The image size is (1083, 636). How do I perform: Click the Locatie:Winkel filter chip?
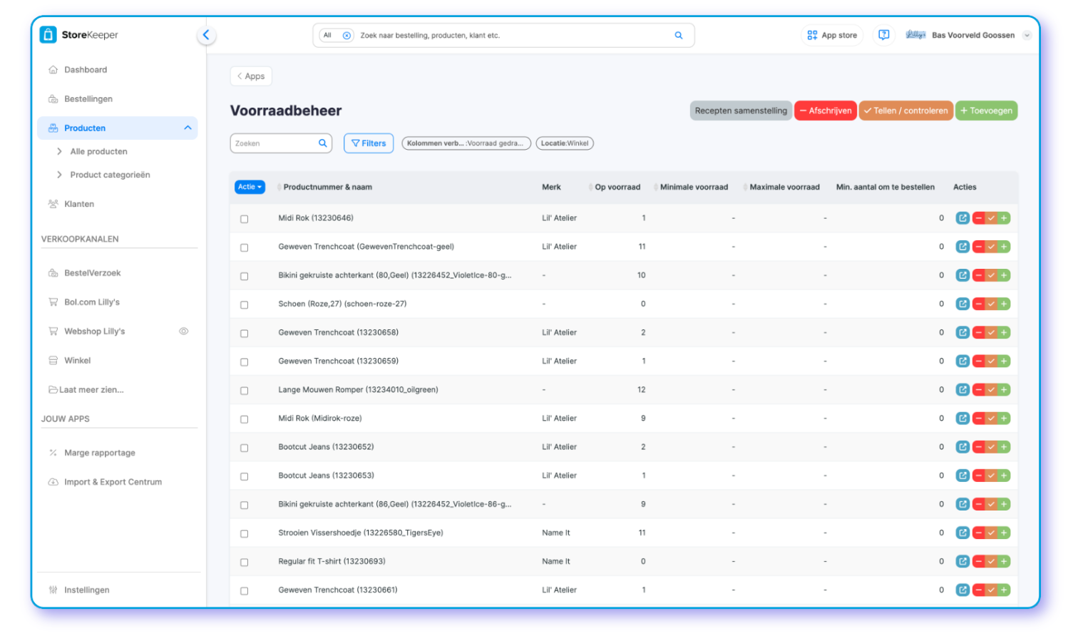[565, 143]
